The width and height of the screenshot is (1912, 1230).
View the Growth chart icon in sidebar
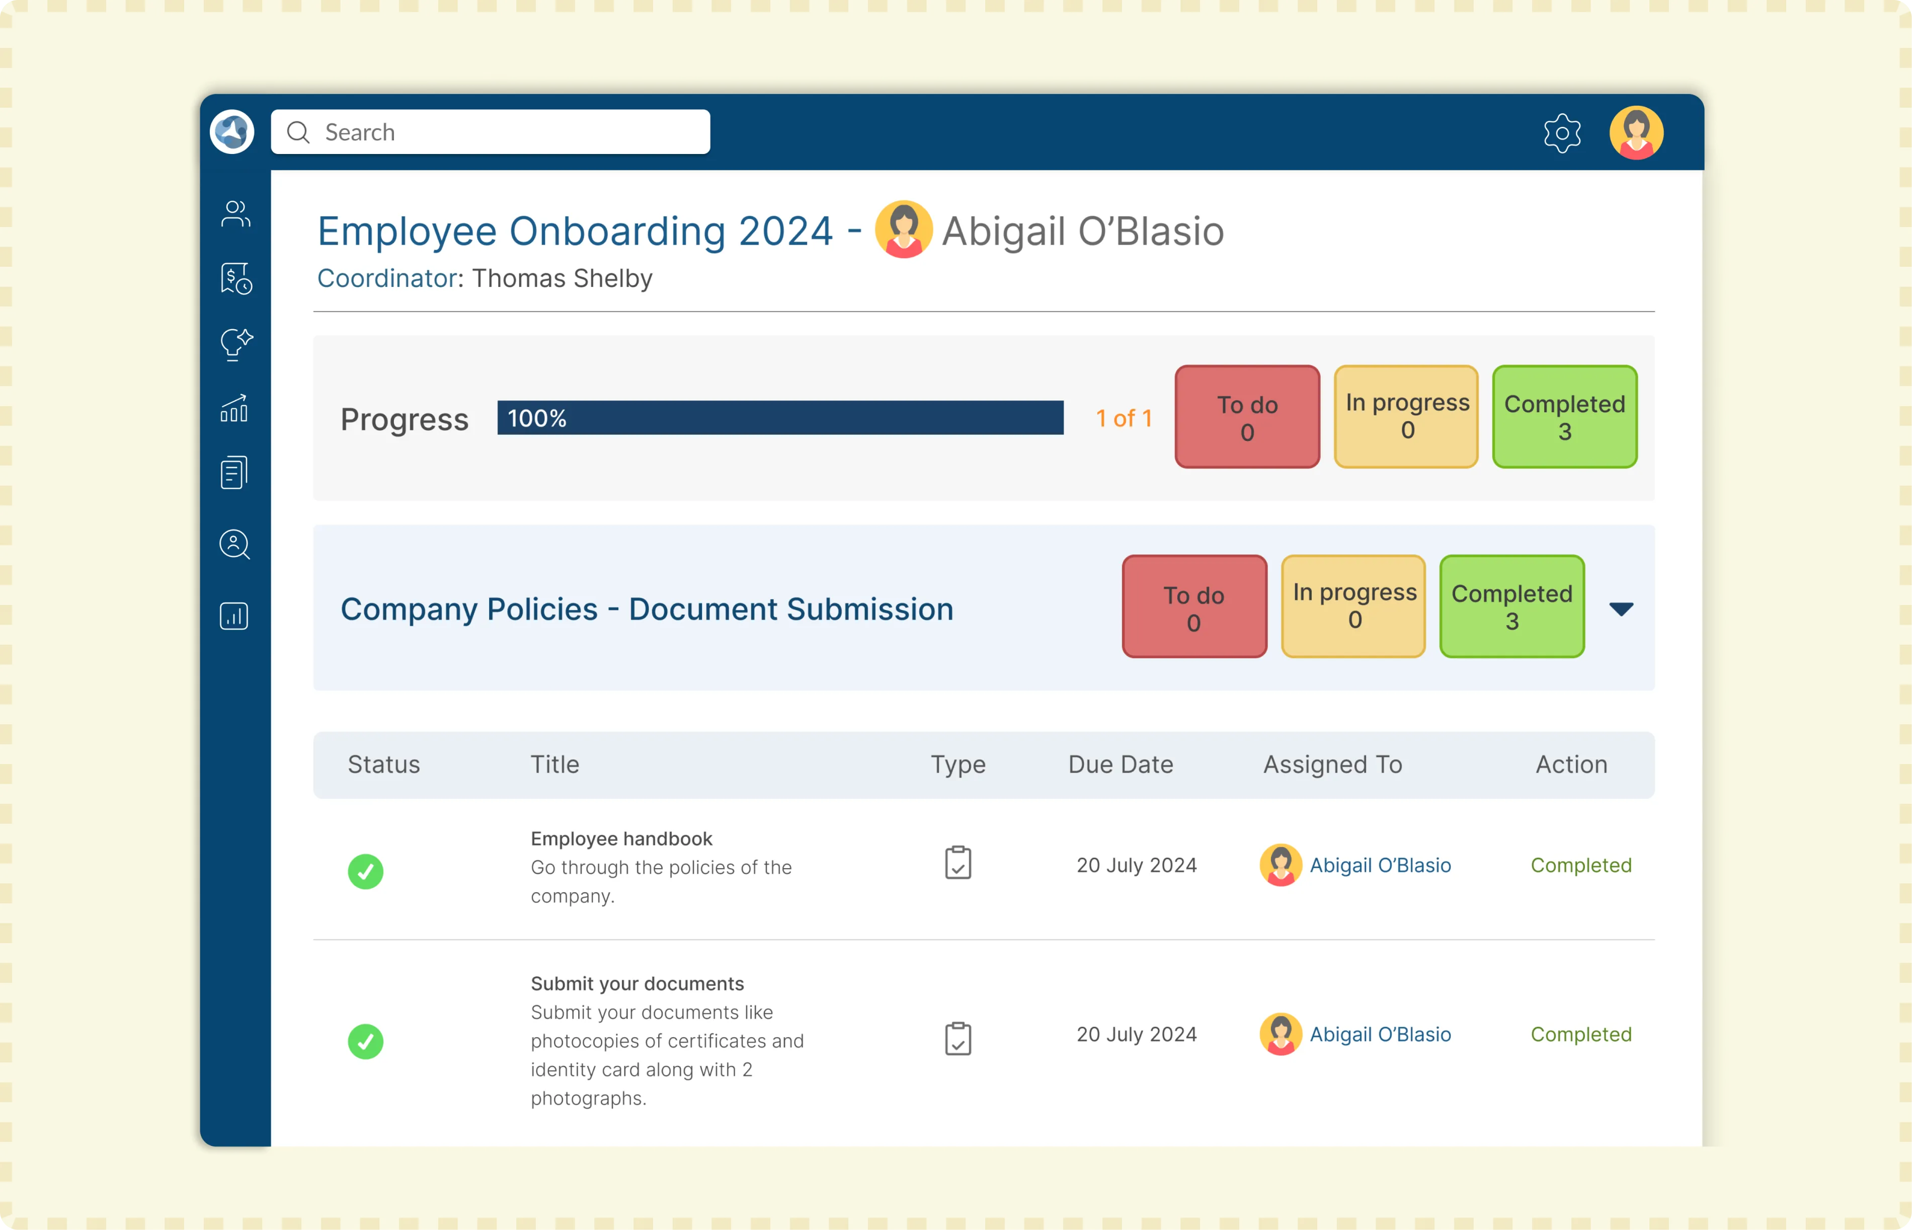[234, 409]
